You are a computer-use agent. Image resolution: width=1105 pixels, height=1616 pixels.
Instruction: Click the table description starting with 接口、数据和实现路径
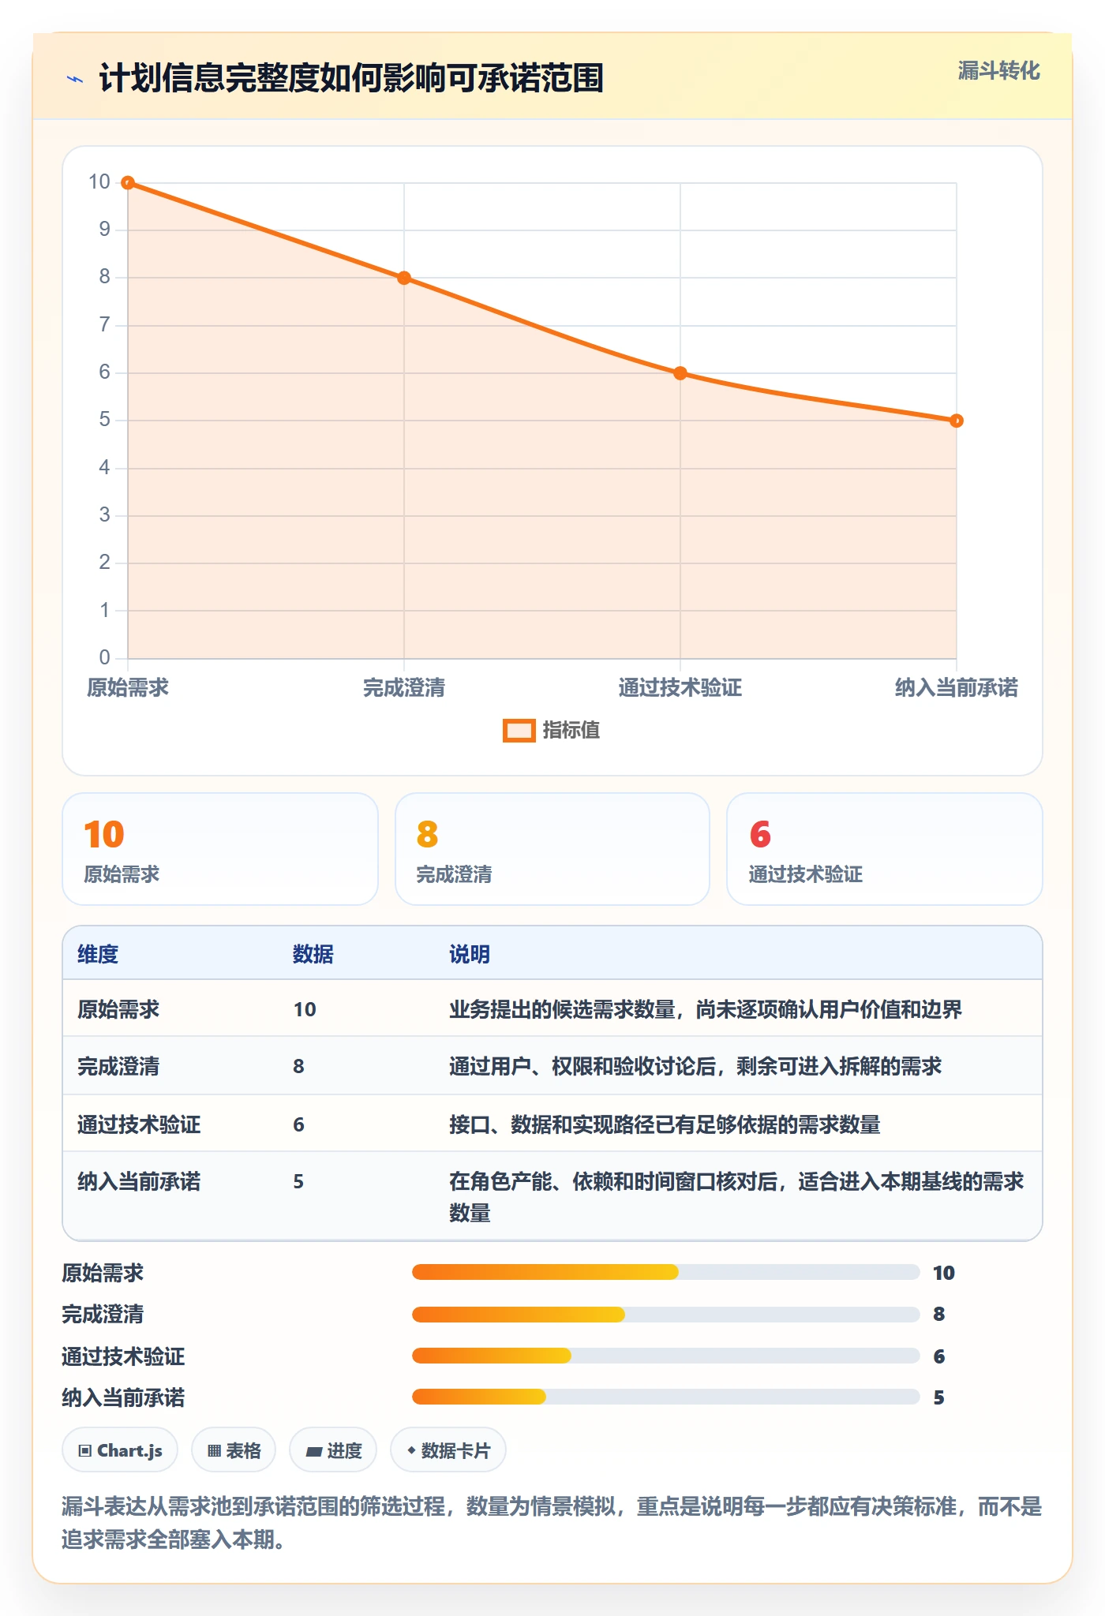[665, 1124]
